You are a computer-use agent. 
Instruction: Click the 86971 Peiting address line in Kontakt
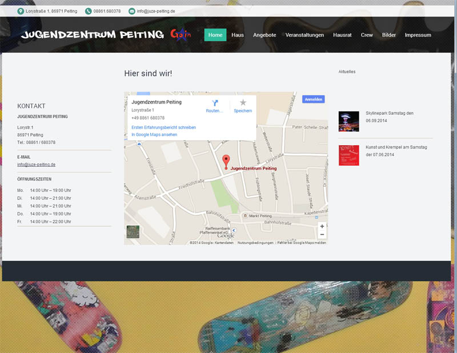[30, 135]
